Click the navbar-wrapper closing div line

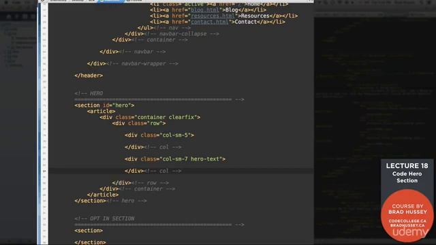(133, 63)
